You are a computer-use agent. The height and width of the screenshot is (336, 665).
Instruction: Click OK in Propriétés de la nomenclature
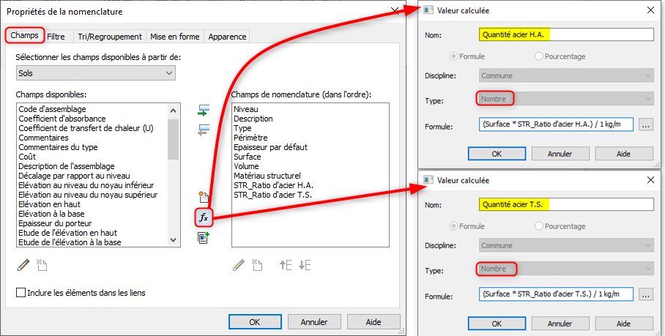[254, 321]
